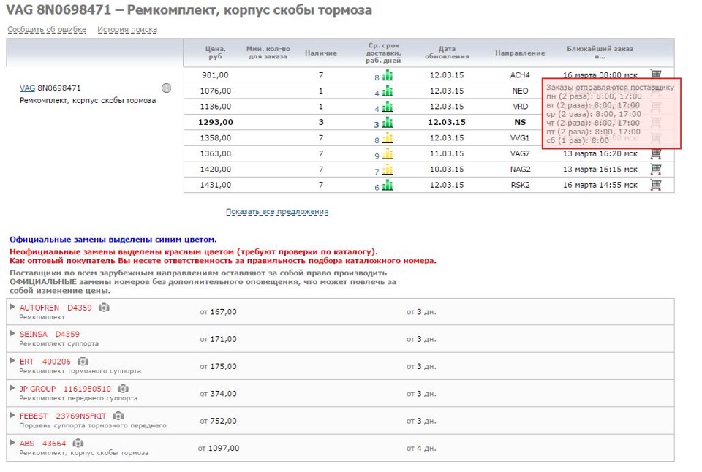Click '13 марта 16:15 мск' order time

[x=600, y=169]
